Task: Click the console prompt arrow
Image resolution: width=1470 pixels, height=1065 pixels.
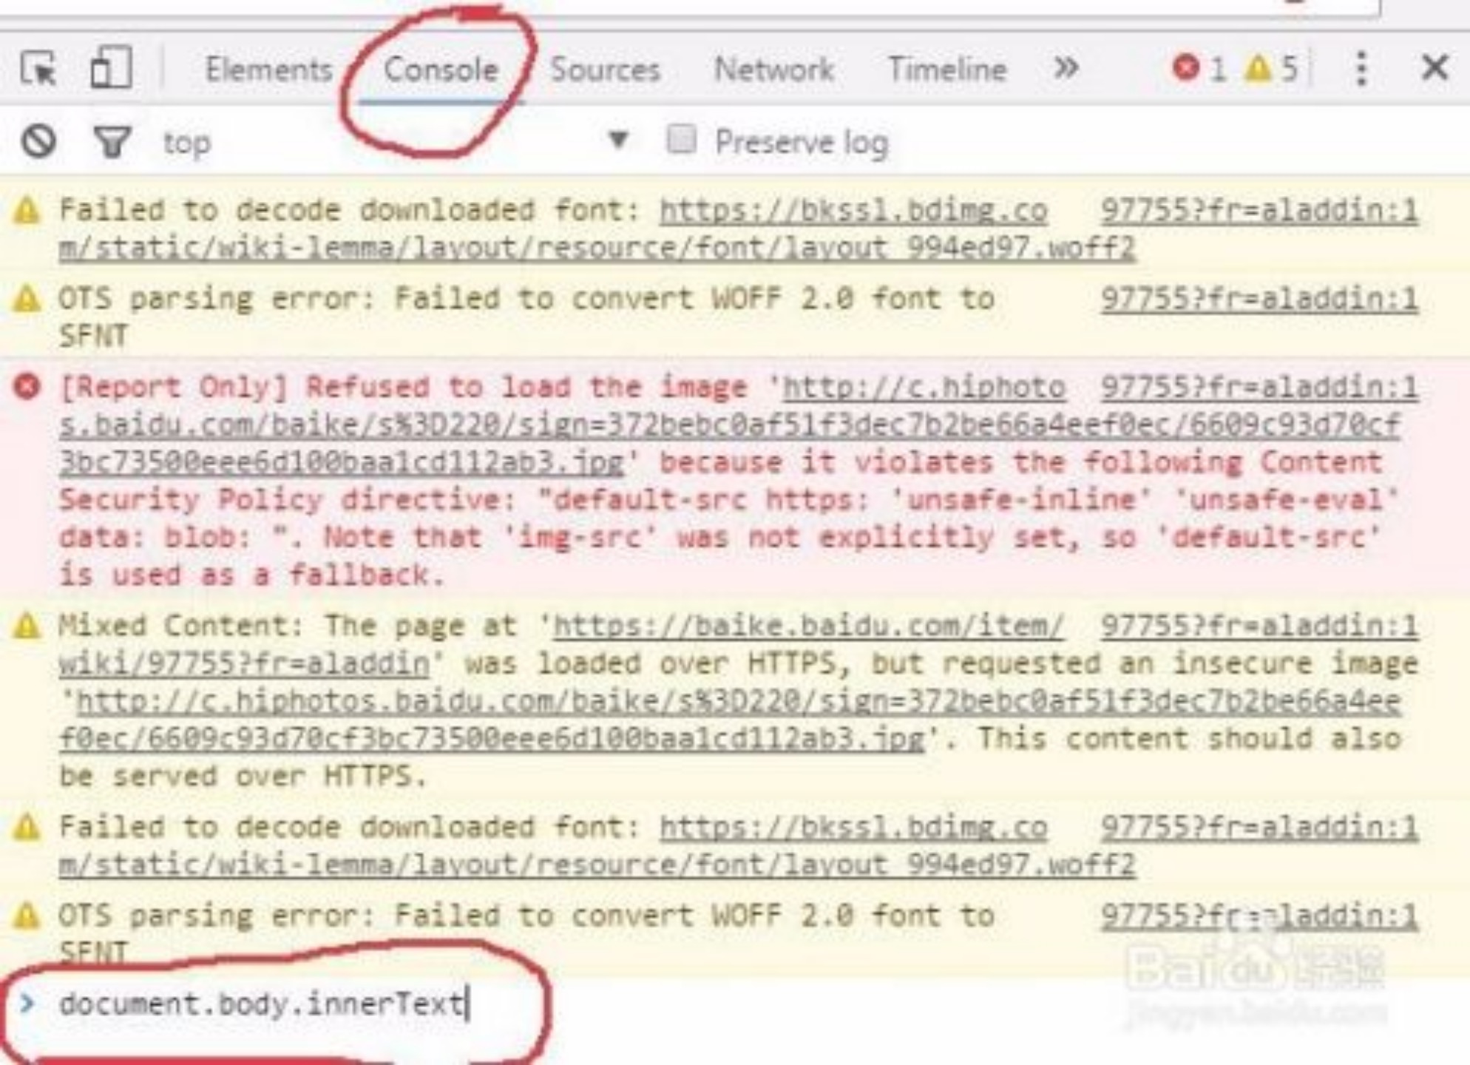Action: pyautogui.click(x=27, y=1004)
